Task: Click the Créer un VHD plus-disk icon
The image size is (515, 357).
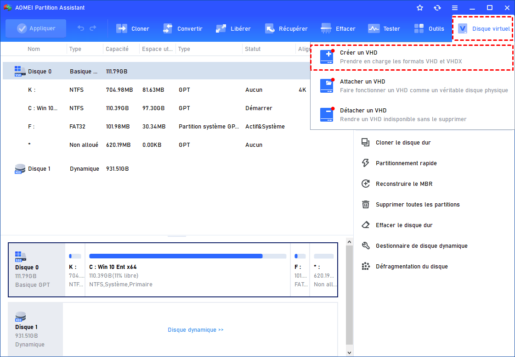Action: point(327,57)
